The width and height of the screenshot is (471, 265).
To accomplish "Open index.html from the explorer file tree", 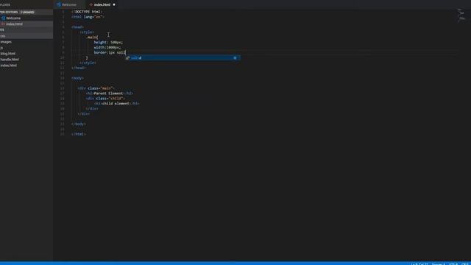I will pyautogui.click(x=8, y=66).
